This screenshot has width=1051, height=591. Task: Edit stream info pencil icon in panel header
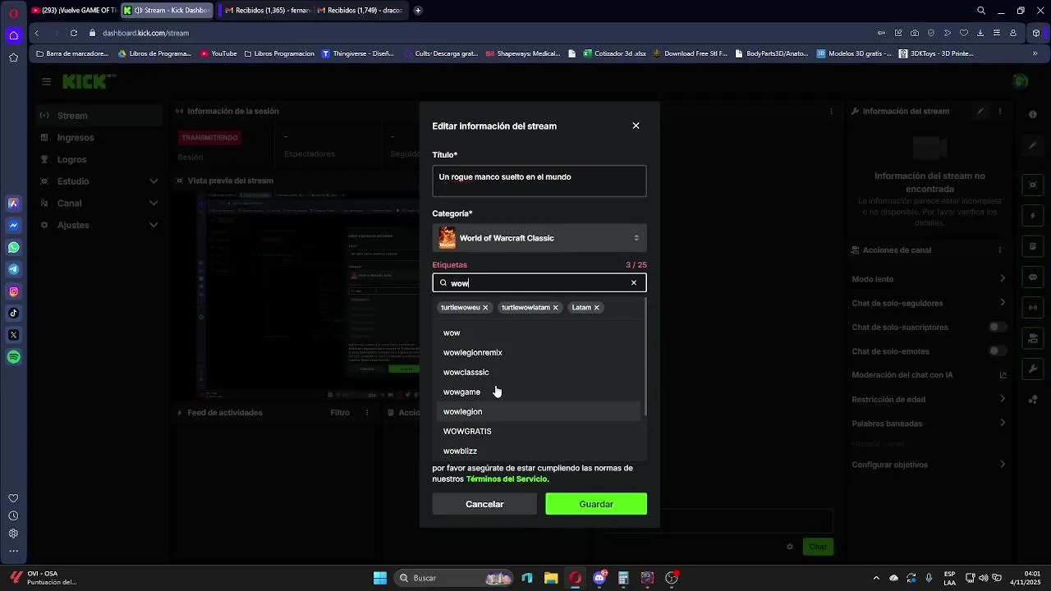click(980, 111)
